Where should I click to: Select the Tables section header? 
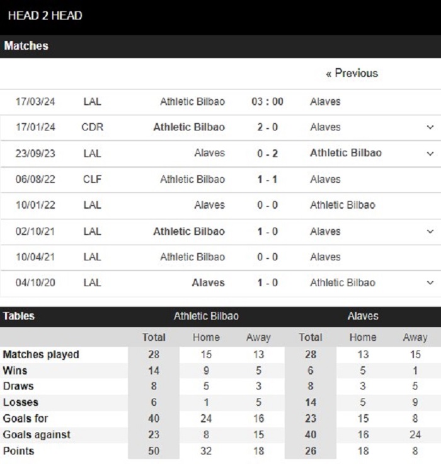point(19,316)
